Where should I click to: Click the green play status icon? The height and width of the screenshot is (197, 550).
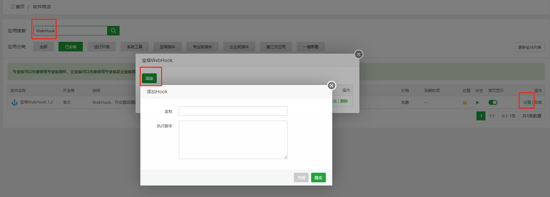click(477, 102)
